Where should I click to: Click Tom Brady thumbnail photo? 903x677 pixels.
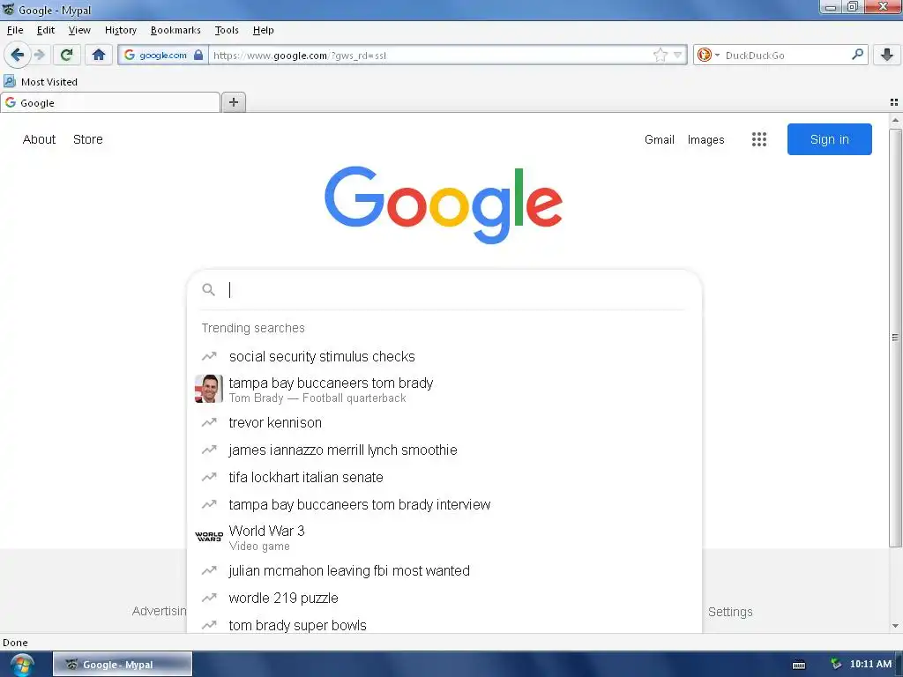point(208,389)
